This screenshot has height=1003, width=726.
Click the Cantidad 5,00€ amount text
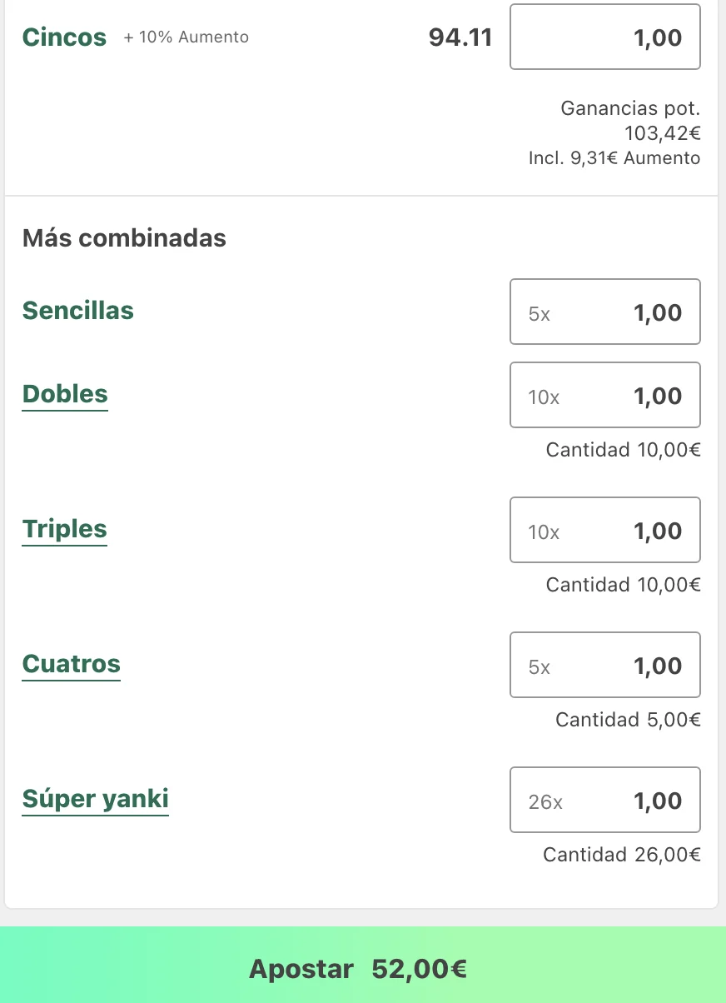click(x=628, y=720)
